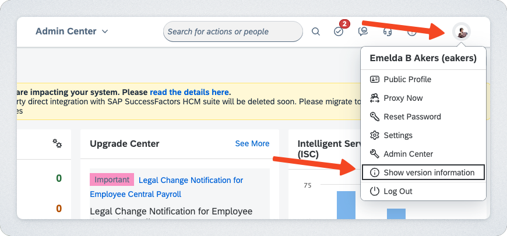Click the Public Profile card icon

tap(375, 79)
